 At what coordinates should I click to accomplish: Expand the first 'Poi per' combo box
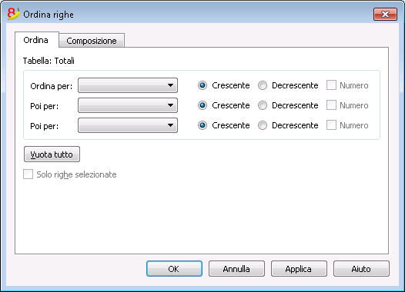coord(128,105)
